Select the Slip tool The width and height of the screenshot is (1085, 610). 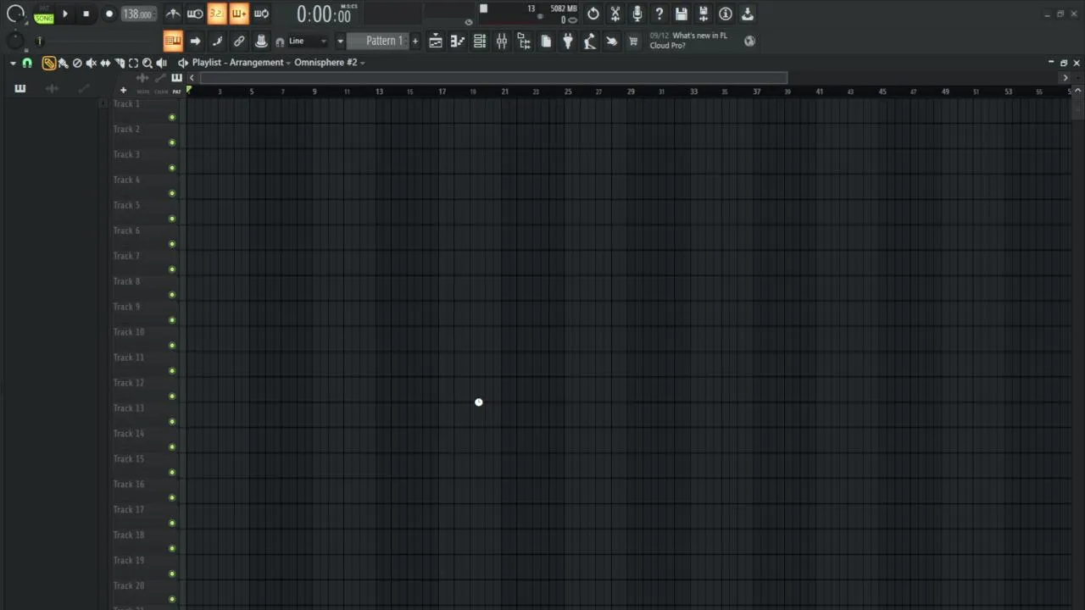coord(105,63)
